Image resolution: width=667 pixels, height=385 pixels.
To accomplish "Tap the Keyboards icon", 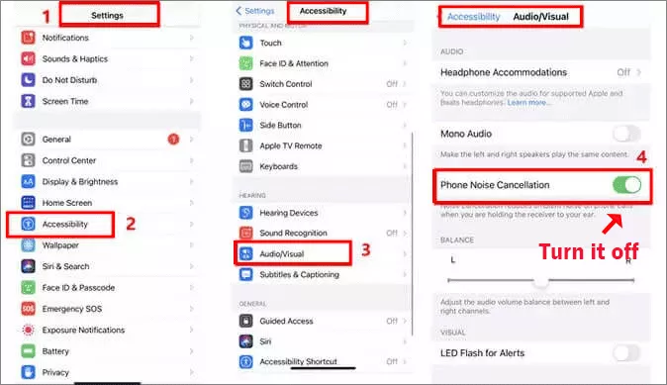I will coord(245,166).
